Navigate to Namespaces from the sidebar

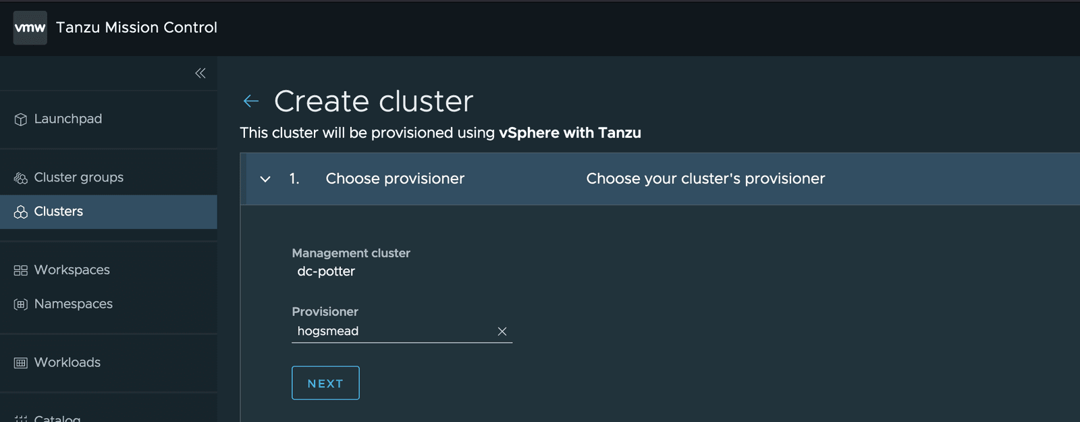pos(73,304)
